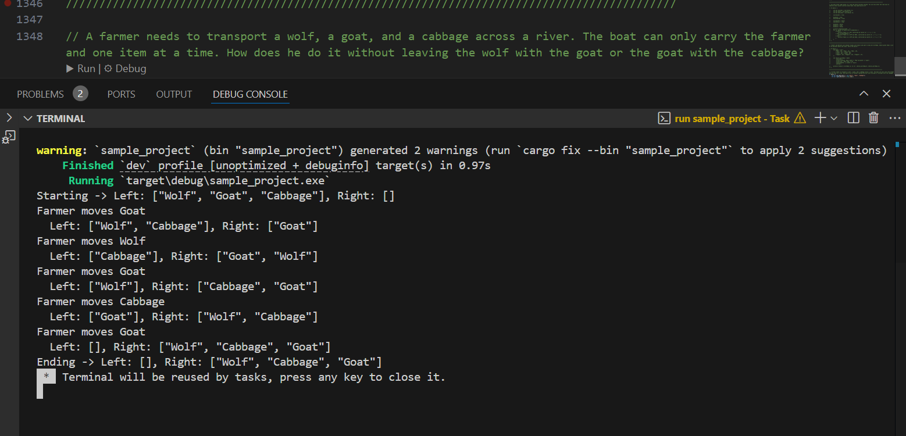Image resolution: width=906 pixels, height=436 pixels.
Task: Click the terminal icon beside run sample_project
Action: point(664,119)
